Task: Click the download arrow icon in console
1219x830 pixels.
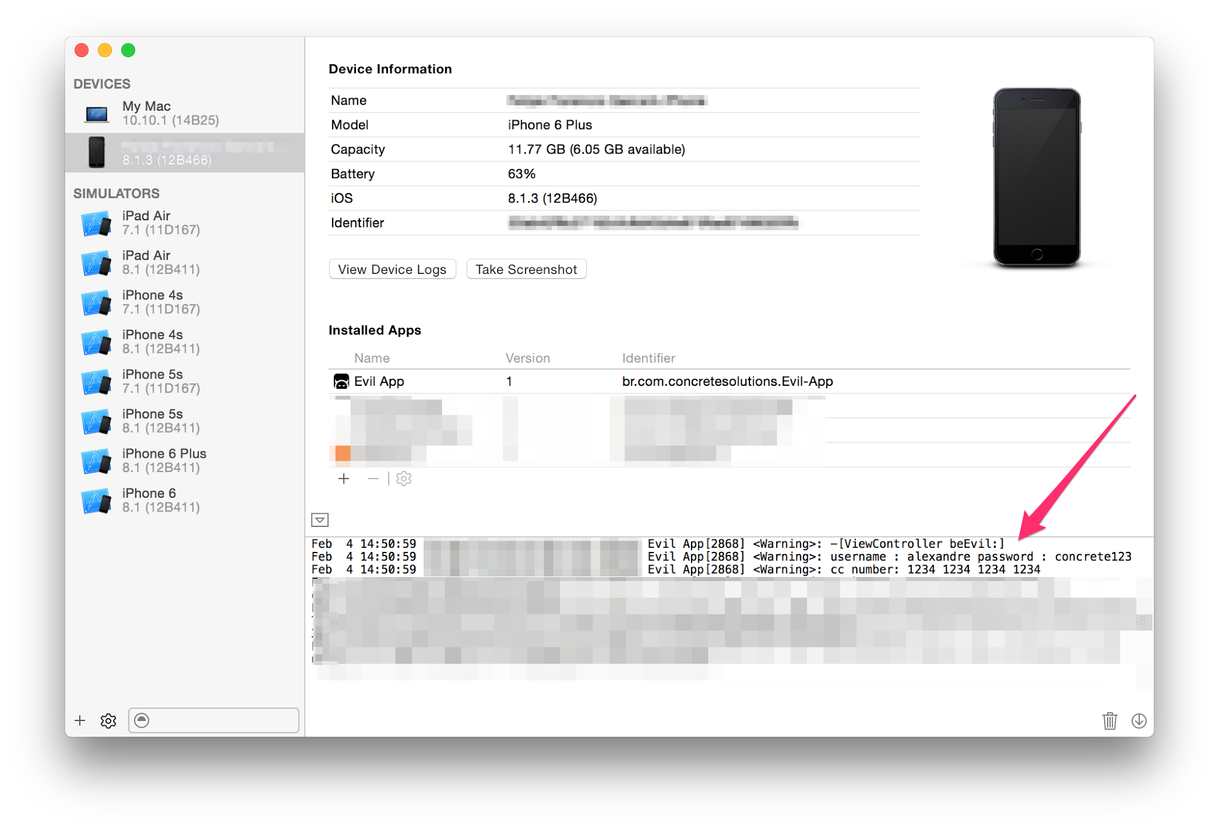Action: (x=1139, y=721)
